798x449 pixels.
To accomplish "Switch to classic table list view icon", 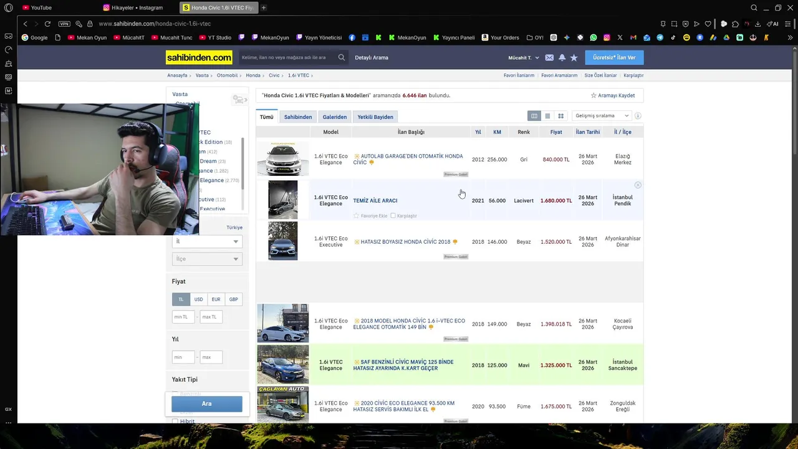I will coord(534,116).
